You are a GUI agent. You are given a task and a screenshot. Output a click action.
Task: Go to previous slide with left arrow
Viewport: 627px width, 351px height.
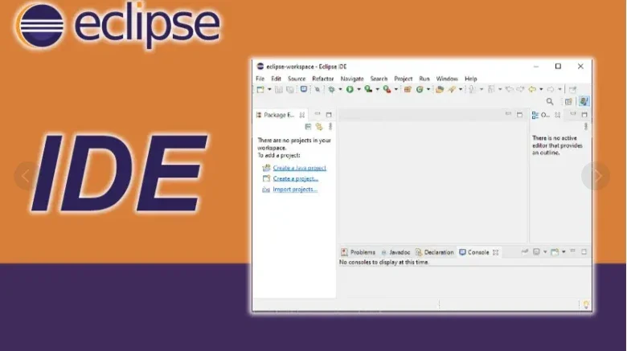pyautogui.click(x=27, y=176)
